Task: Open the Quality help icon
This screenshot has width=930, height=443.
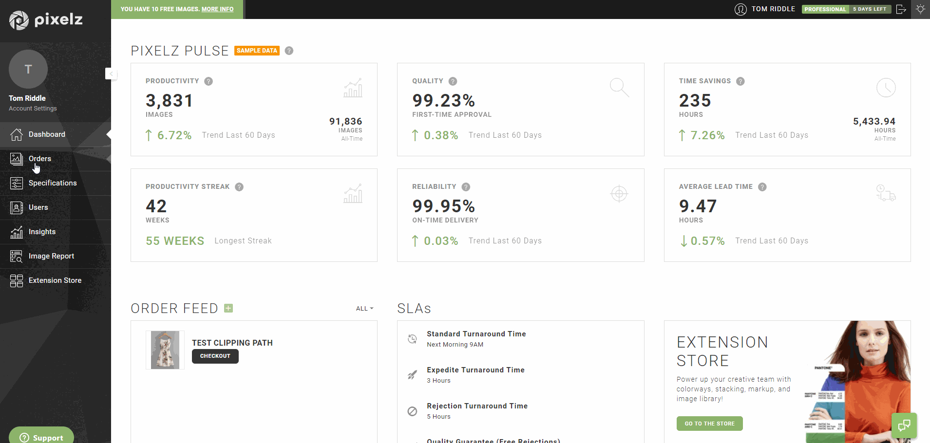Action: [x=453, y=81]
